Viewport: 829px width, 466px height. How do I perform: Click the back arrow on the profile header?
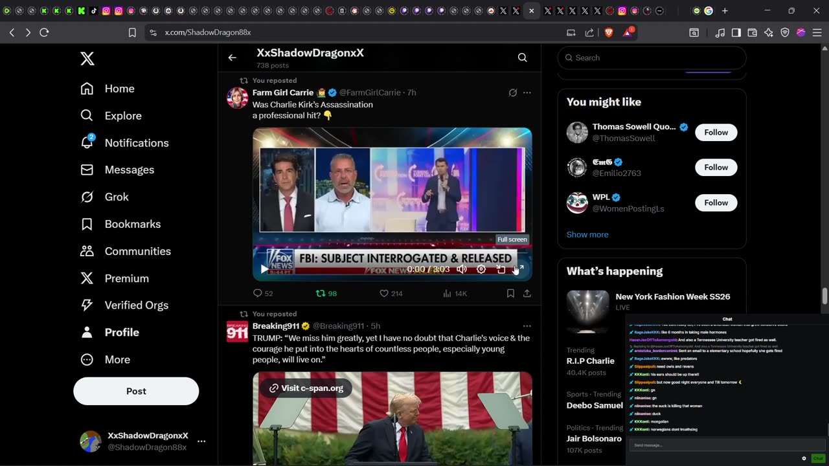coord(233,58)
